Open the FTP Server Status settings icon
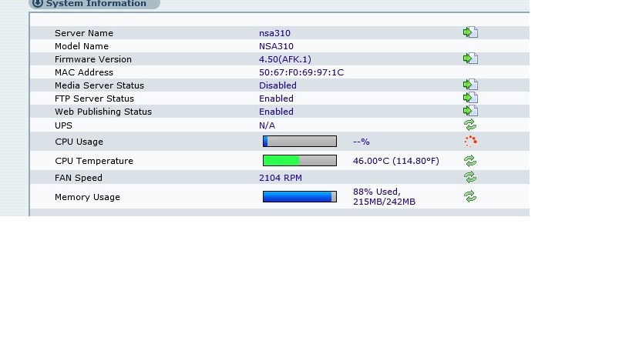 click(x=470, y=98)
